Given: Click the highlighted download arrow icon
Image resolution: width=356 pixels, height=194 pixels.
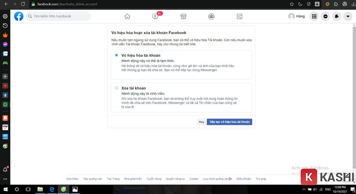Looking at the screenshot, I should [x=317, y=4].
